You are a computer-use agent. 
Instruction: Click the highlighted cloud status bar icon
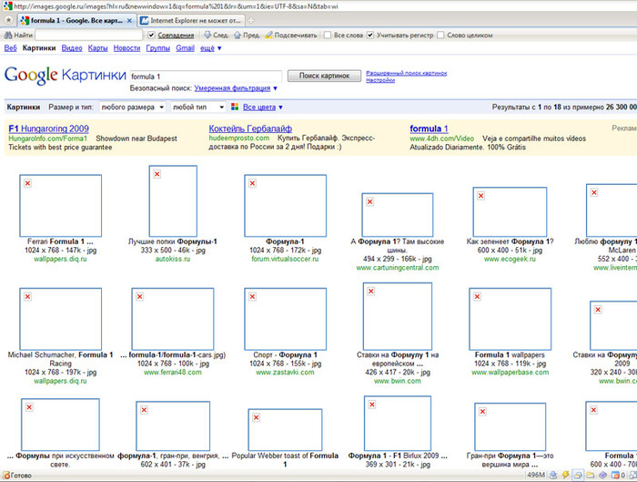[x=578, y=475]
